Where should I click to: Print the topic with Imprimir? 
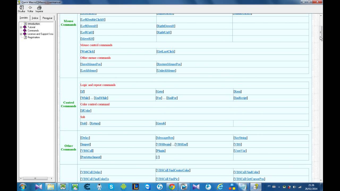(x=39, y=9)
